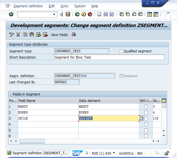
Task: Click the Paste clipboard icon
Action: point(32,35)
